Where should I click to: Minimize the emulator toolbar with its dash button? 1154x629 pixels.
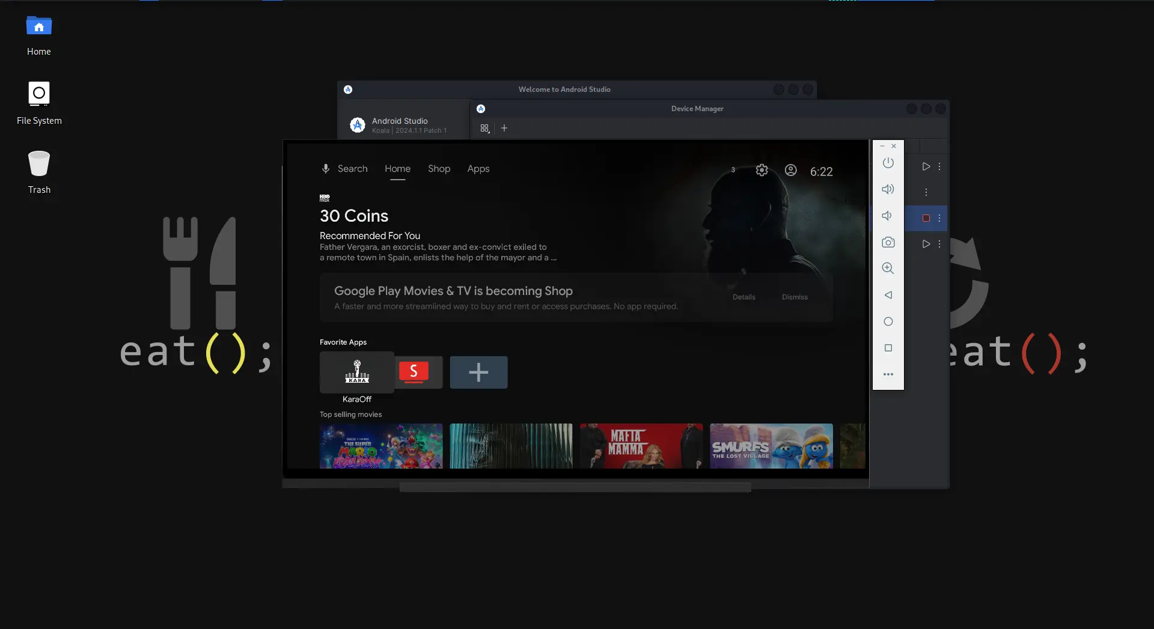tap(882, 146)
